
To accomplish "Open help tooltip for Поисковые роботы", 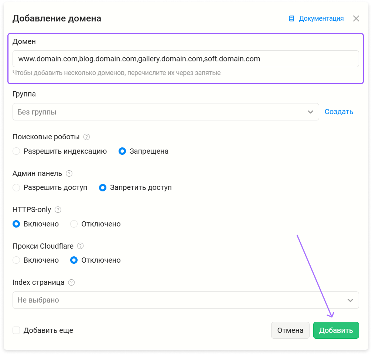I will click(x=86, y=137).
